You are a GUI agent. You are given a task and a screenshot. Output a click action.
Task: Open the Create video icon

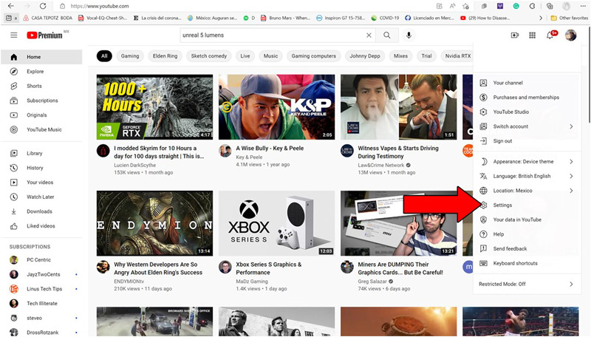pos(514,35)
